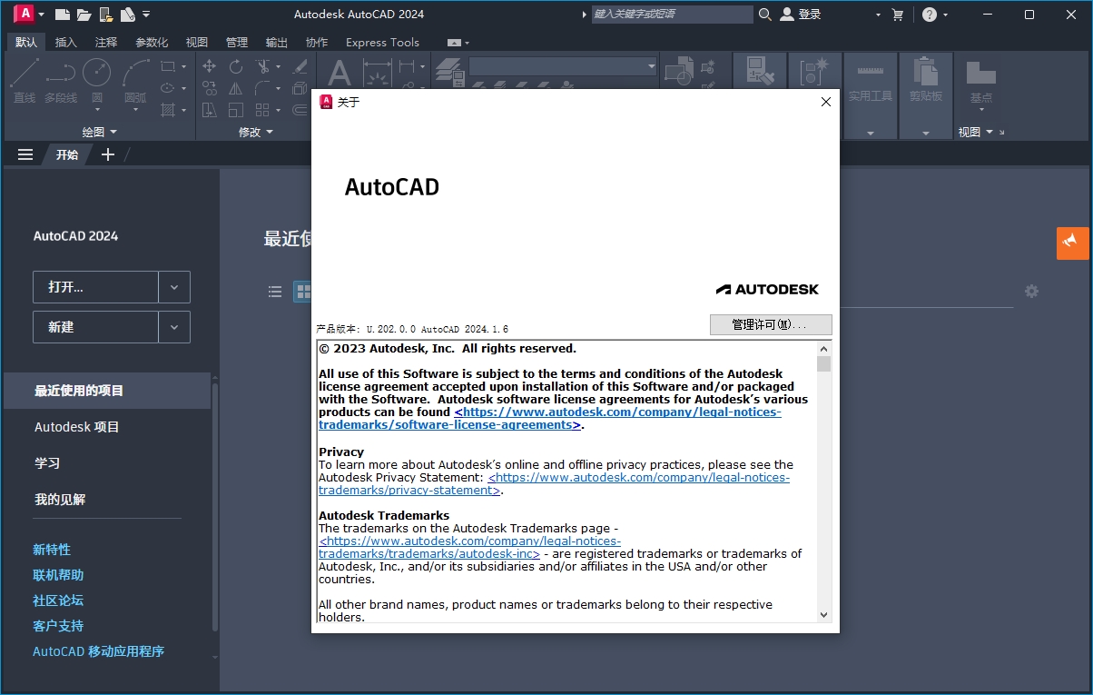The height and width of the screenshot is (695, 1093).
Task: Click the license text vertical scrollbar thumb
Action: pos(823,363)
